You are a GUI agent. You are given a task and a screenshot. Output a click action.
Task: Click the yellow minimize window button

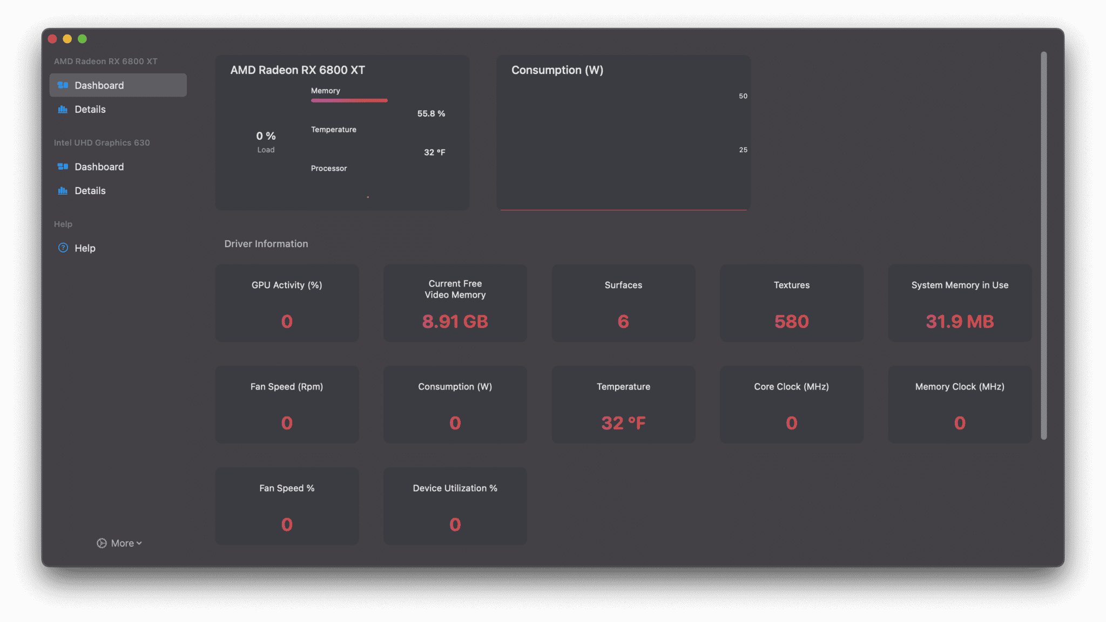[x=67, y=39]
